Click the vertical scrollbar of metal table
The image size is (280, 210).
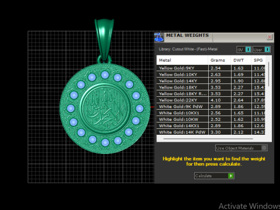point(268,74)
